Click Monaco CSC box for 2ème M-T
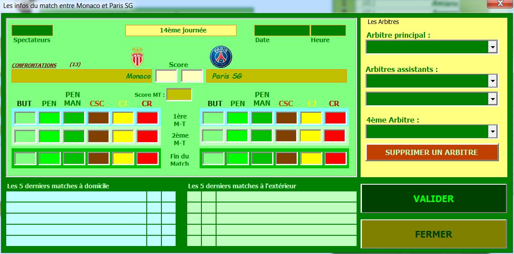 click(98, 136)
